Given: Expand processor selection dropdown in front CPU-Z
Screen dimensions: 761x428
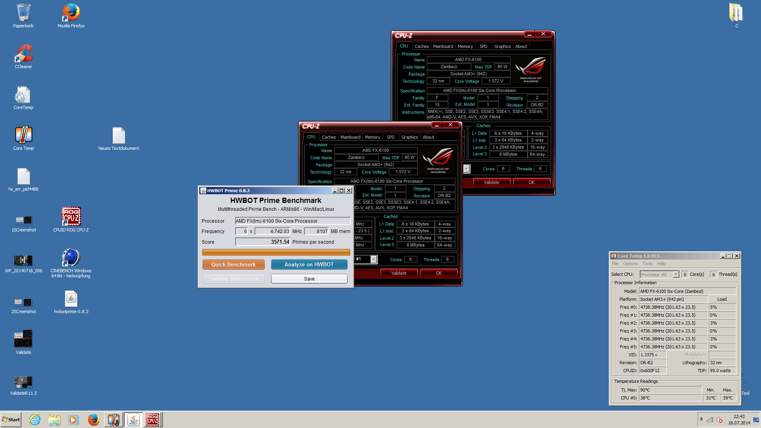Looking at the screenshot, I should click(373, 259).
